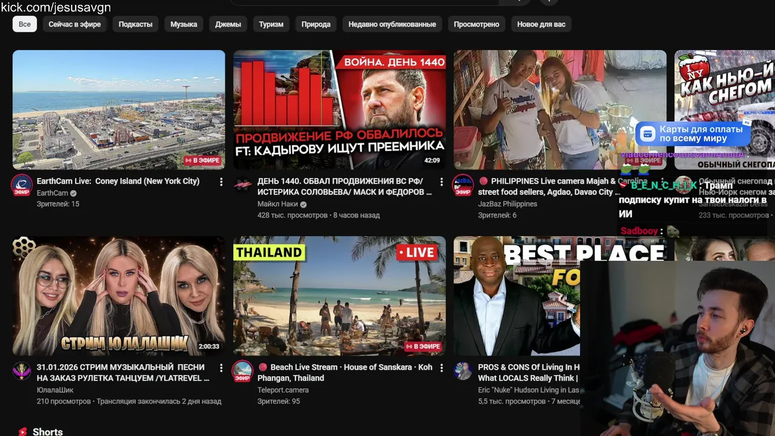Click the 'В ЭФИРЕ' badge on Coney Island thumbnail

click(x=203, y=161)
